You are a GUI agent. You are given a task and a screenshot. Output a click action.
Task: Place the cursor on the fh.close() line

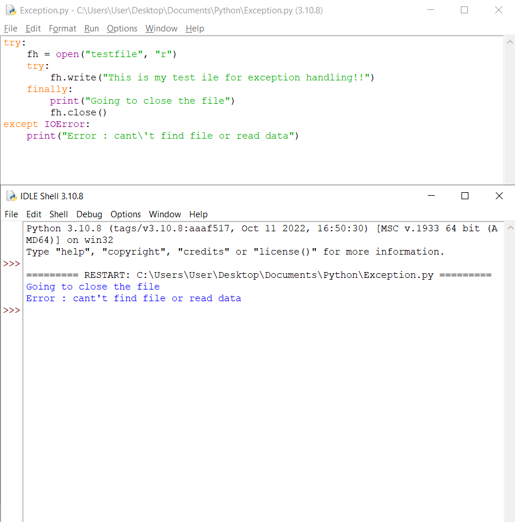[x=77, y=112]
